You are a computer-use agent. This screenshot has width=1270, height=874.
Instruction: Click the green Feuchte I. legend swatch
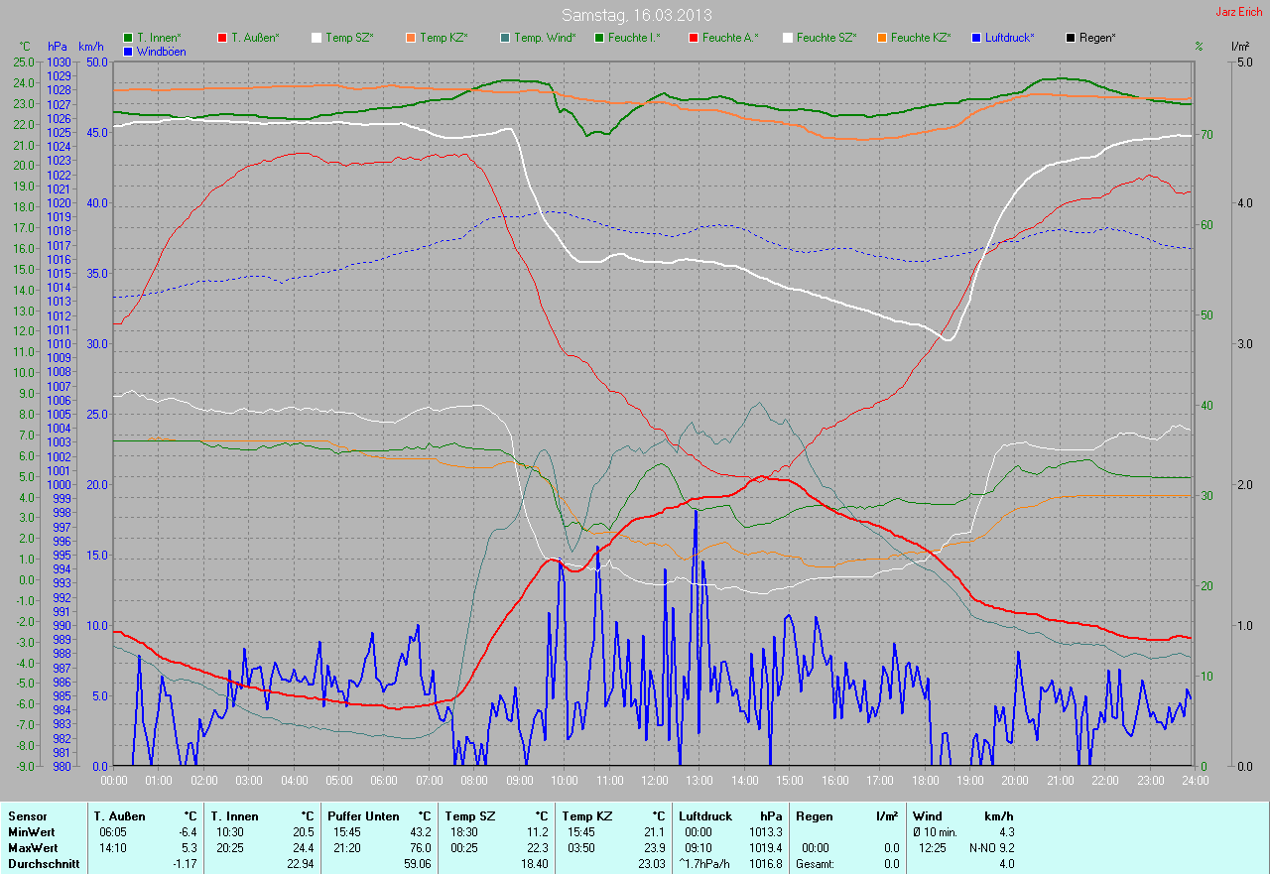coord(598,38)
